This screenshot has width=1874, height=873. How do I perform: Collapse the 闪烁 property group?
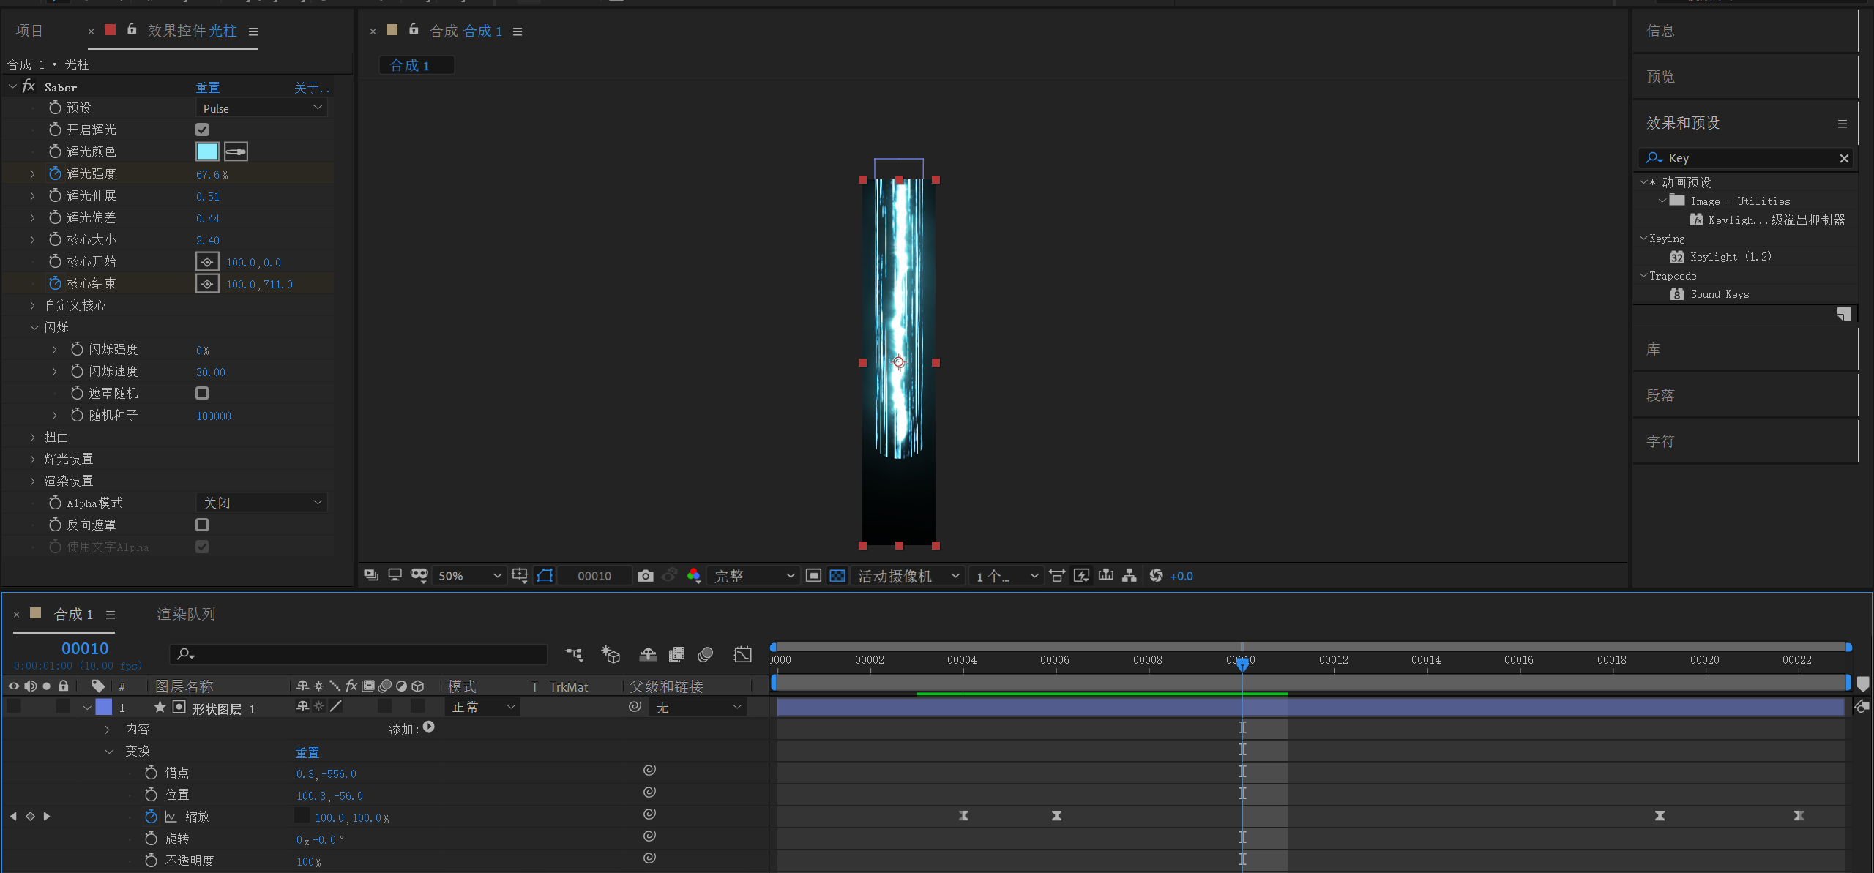tap(34, 327)
